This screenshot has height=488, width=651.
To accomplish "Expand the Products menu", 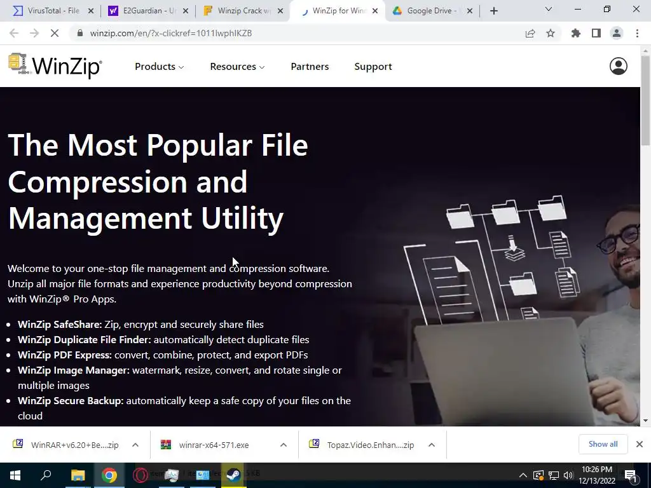I will [x=160, y=66].
